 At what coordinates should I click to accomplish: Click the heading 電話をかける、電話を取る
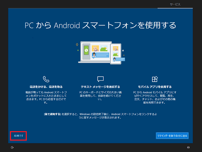click(46, 87)
